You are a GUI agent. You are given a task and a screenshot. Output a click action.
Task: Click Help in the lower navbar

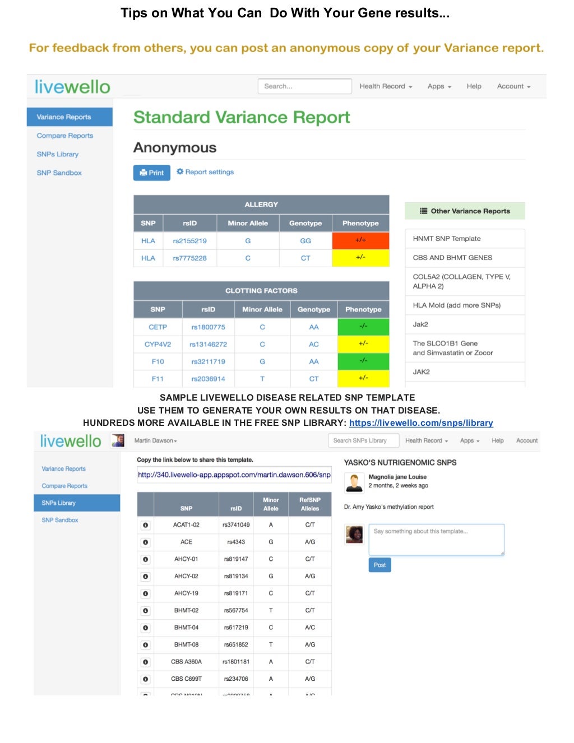pos(498,440)
